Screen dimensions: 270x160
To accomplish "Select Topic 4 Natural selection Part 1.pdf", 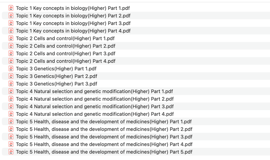I will (x=94, y=92).
